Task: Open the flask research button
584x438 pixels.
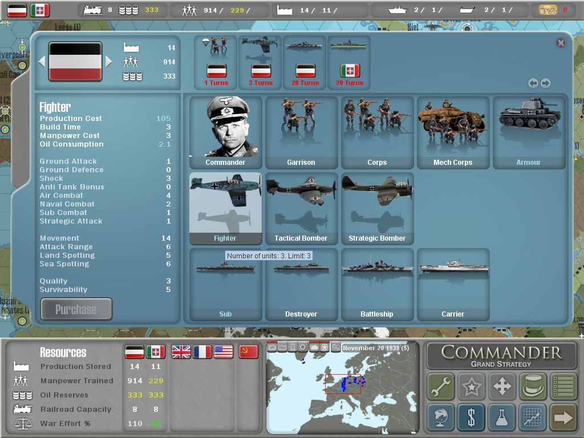Action: point(502,417)
